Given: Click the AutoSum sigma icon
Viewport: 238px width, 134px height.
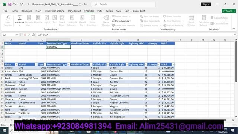Looking at the screenshot, I should click(19, 18).
